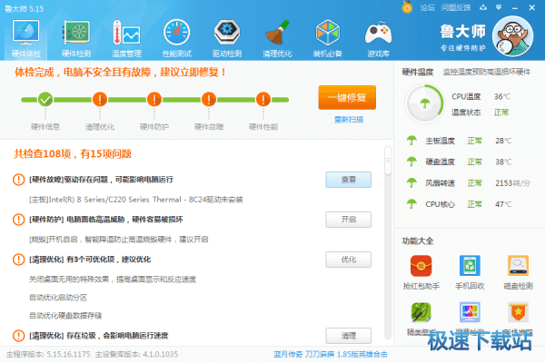Click warning icon beside 硬件故障 driver issue

(19, 180)
